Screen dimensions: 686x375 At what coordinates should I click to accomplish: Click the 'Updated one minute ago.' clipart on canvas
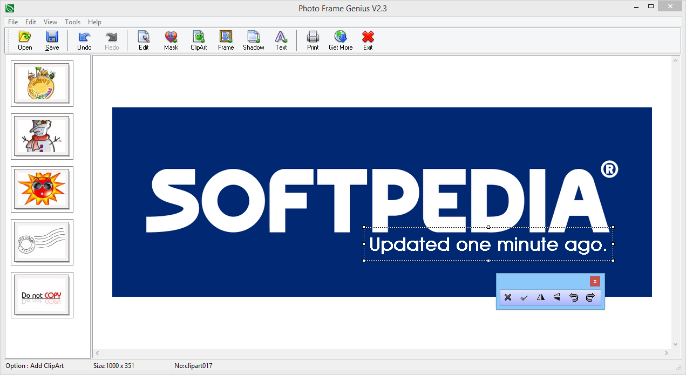[x=488, y=244]
